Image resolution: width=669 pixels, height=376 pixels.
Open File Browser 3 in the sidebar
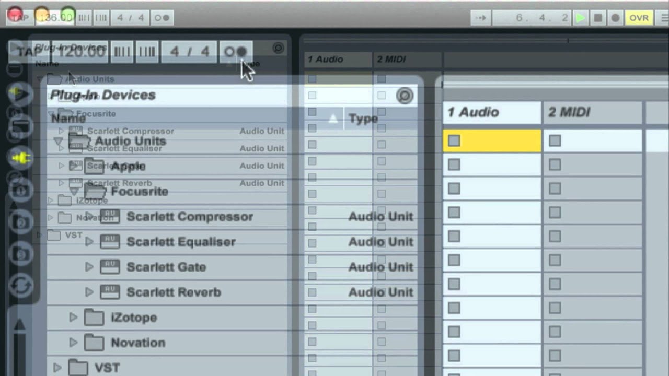point(21,254)
